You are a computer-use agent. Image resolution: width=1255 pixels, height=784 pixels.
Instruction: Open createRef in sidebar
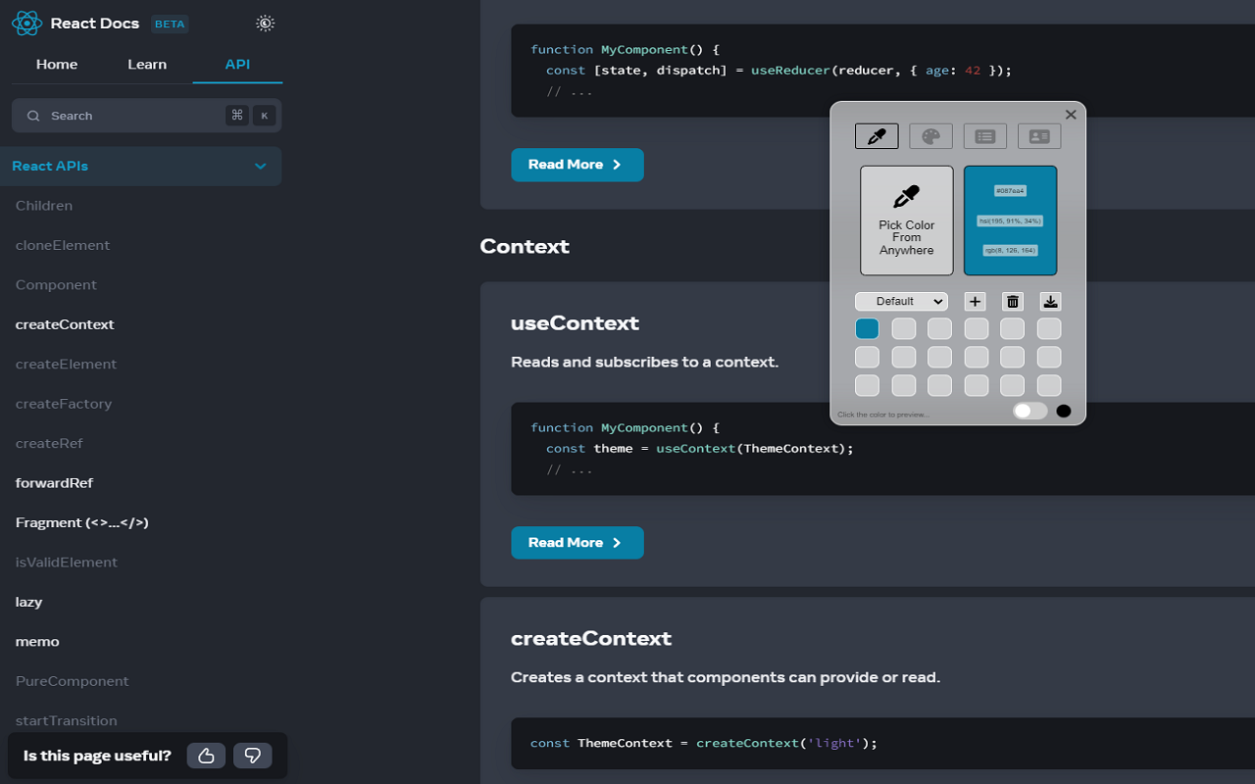[x=49, y=443]
